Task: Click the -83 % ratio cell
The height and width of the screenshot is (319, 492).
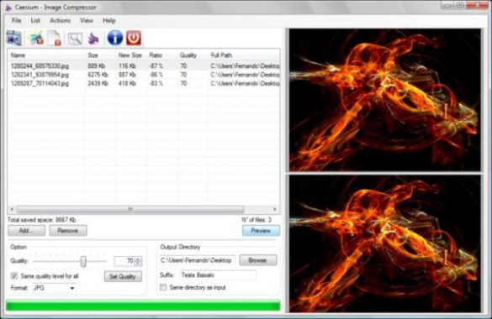Action: point(156,84)
